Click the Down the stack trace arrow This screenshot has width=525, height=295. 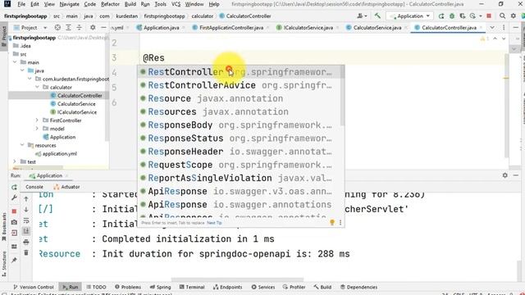[x=26, y=210]
